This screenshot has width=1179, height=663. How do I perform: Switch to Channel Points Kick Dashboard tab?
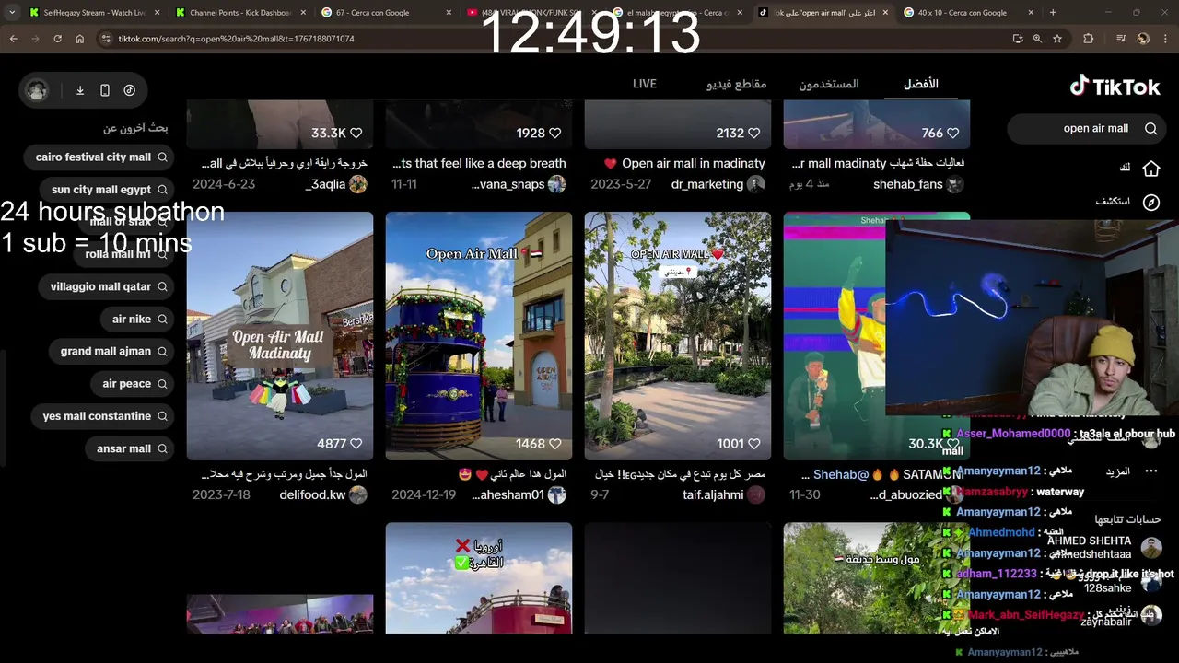239,13
